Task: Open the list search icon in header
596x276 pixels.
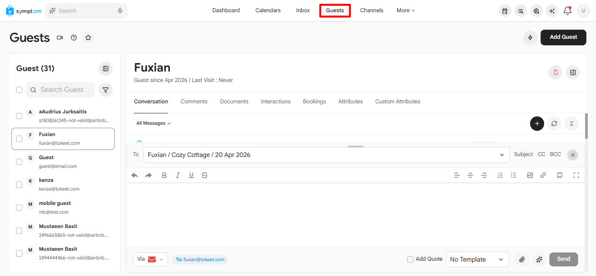Action: click(521, 11)
